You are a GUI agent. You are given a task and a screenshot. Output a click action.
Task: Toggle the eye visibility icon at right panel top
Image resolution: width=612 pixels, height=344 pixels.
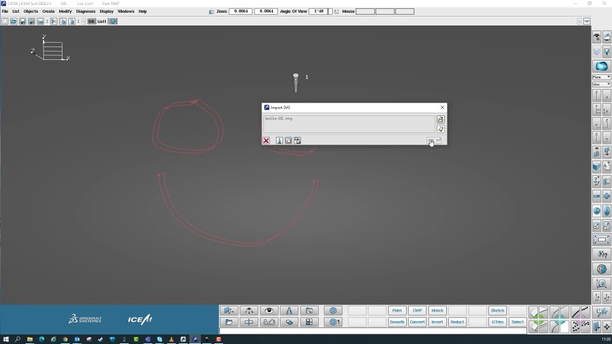click(597, 38)
